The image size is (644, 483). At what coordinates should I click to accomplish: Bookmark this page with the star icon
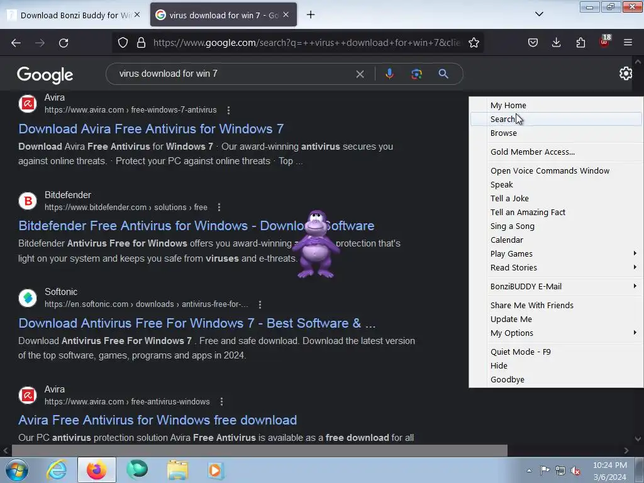(x=474, y=43)
